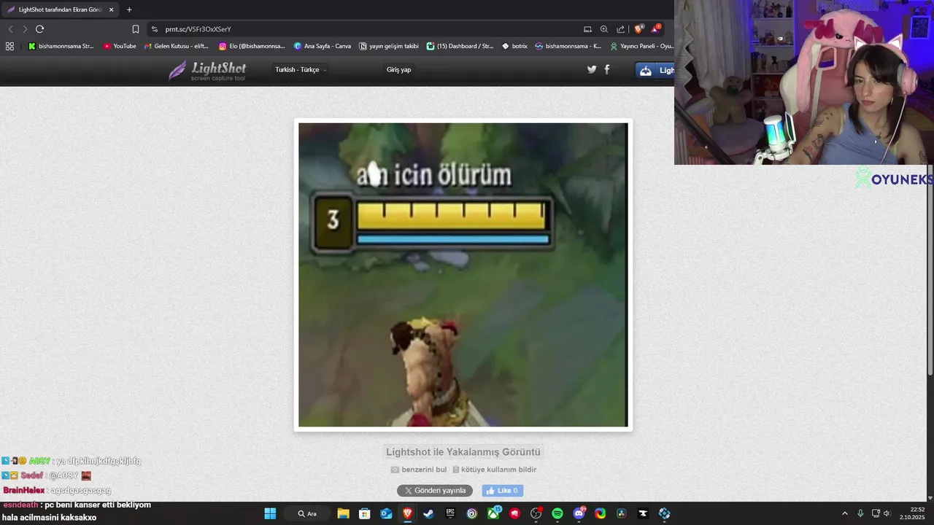Viewport: 934px width, 525px height.
Task: Open Microsoft Store from taskbar
Action: click(x=365, y=513)
